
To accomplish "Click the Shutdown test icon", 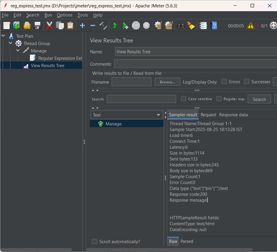I will click(x=146, y=26).
